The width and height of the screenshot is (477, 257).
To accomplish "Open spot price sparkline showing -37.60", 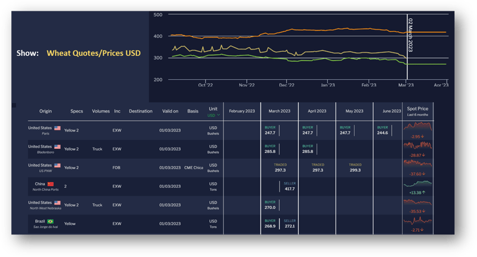I will [x=418, y=164].
